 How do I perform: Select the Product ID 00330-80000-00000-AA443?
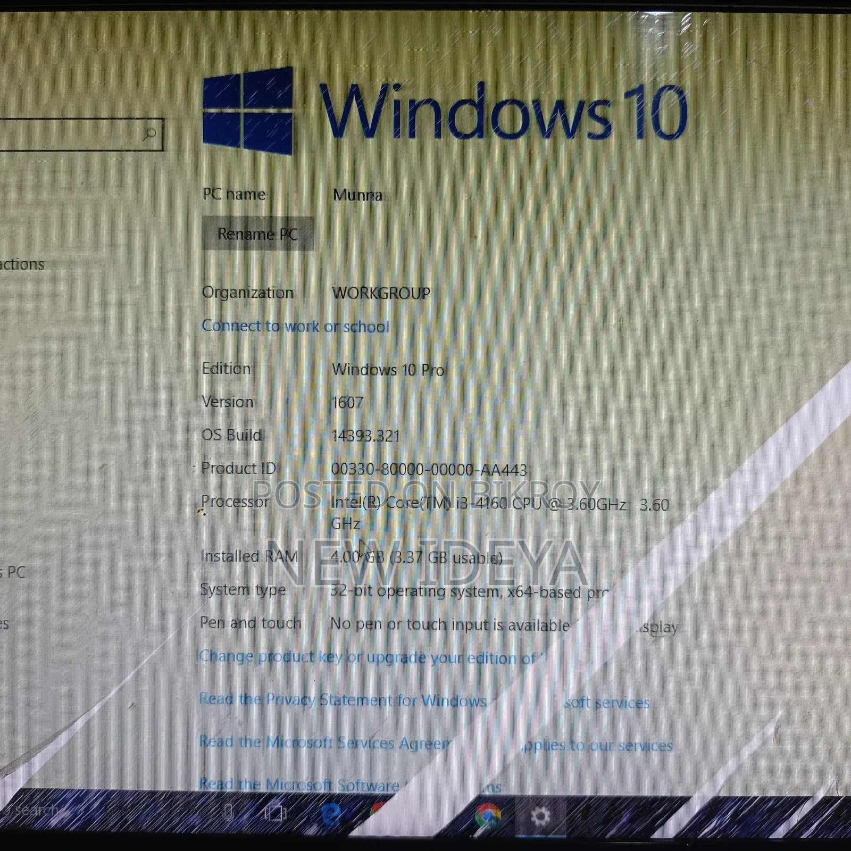click(x=429, y=470)
